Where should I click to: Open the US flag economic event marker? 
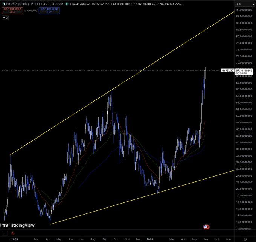pyautogui.click(x=206, y=227)
